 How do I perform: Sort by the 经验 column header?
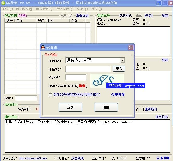[58, 21]
